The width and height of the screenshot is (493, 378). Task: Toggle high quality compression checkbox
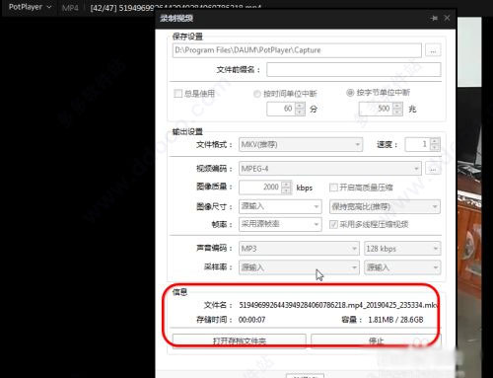click(x=333, y=188)
